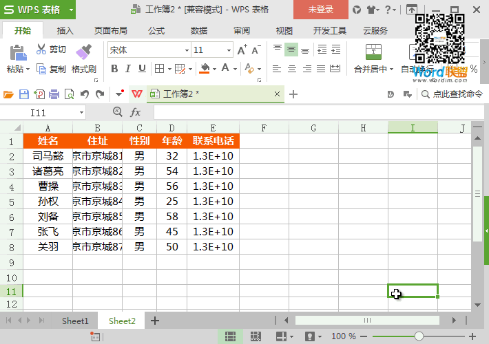The height and width of the screenshot is (344, 489).
Task: Click zoom slider handle
Action: click(x=419, y=336)
